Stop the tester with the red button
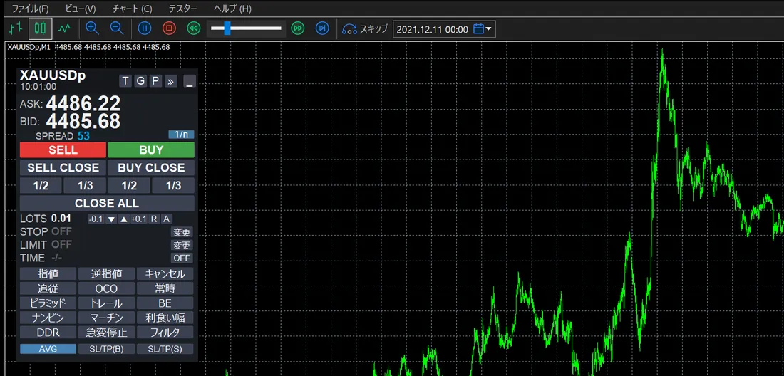The height and width of the screenshot is (376, 784). point(169,28)
